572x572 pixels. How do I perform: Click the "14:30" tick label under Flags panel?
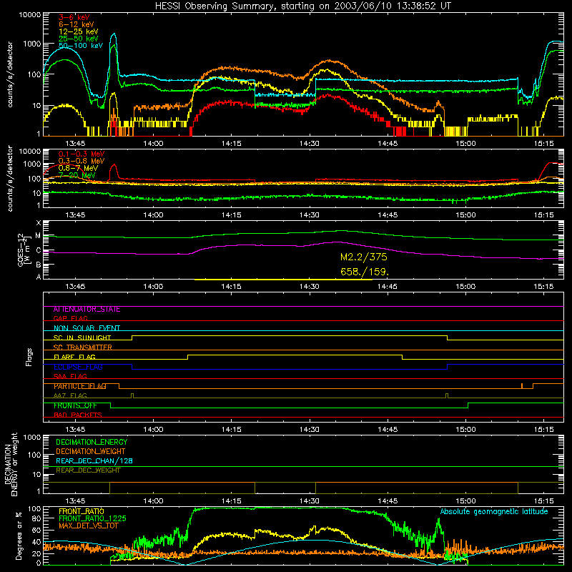(310, 430)
